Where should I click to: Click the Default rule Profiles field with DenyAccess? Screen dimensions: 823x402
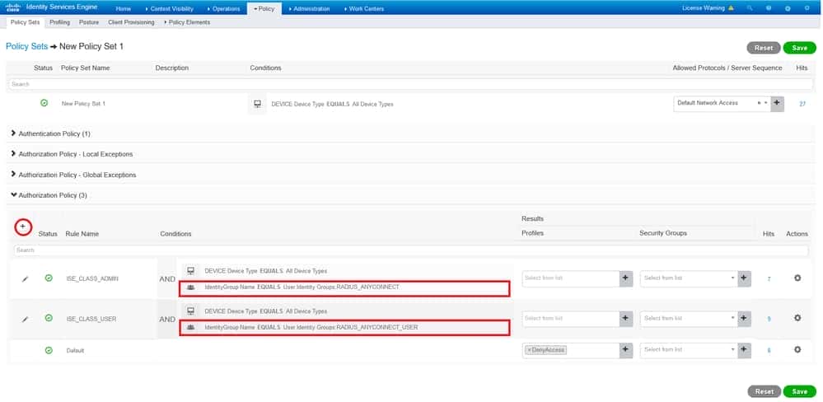click(571, 350)
